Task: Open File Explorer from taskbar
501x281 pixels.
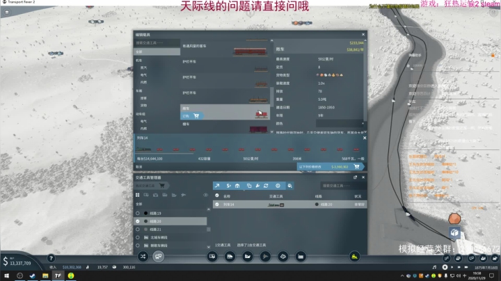Action: [x=45, y=275]
